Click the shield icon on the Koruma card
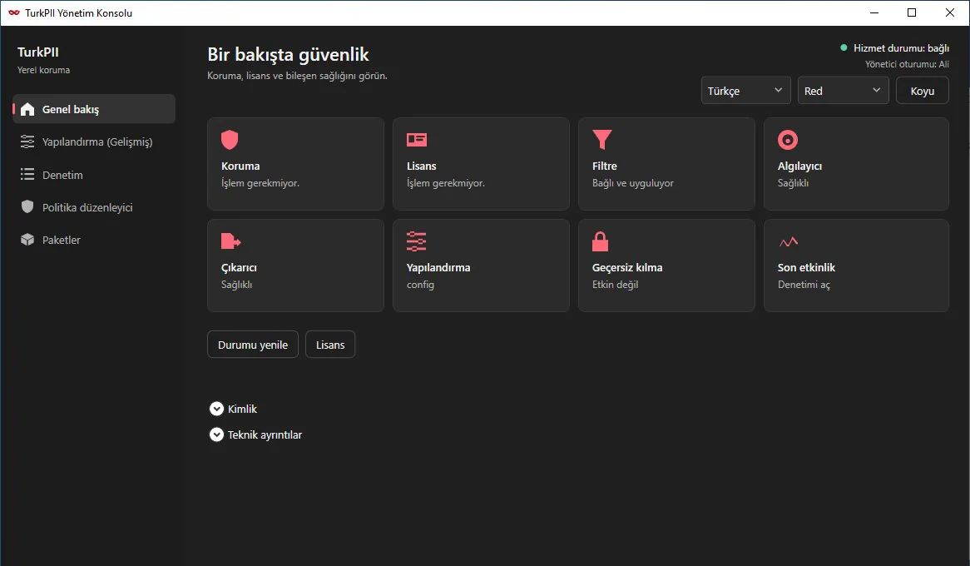 (230, 140)
